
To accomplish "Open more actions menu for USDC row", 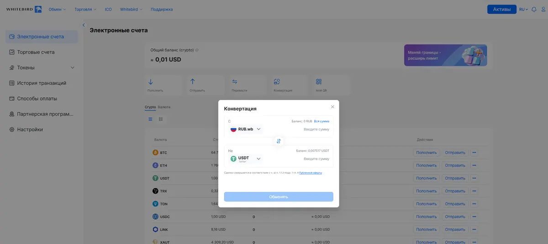I will coord(474,217).
